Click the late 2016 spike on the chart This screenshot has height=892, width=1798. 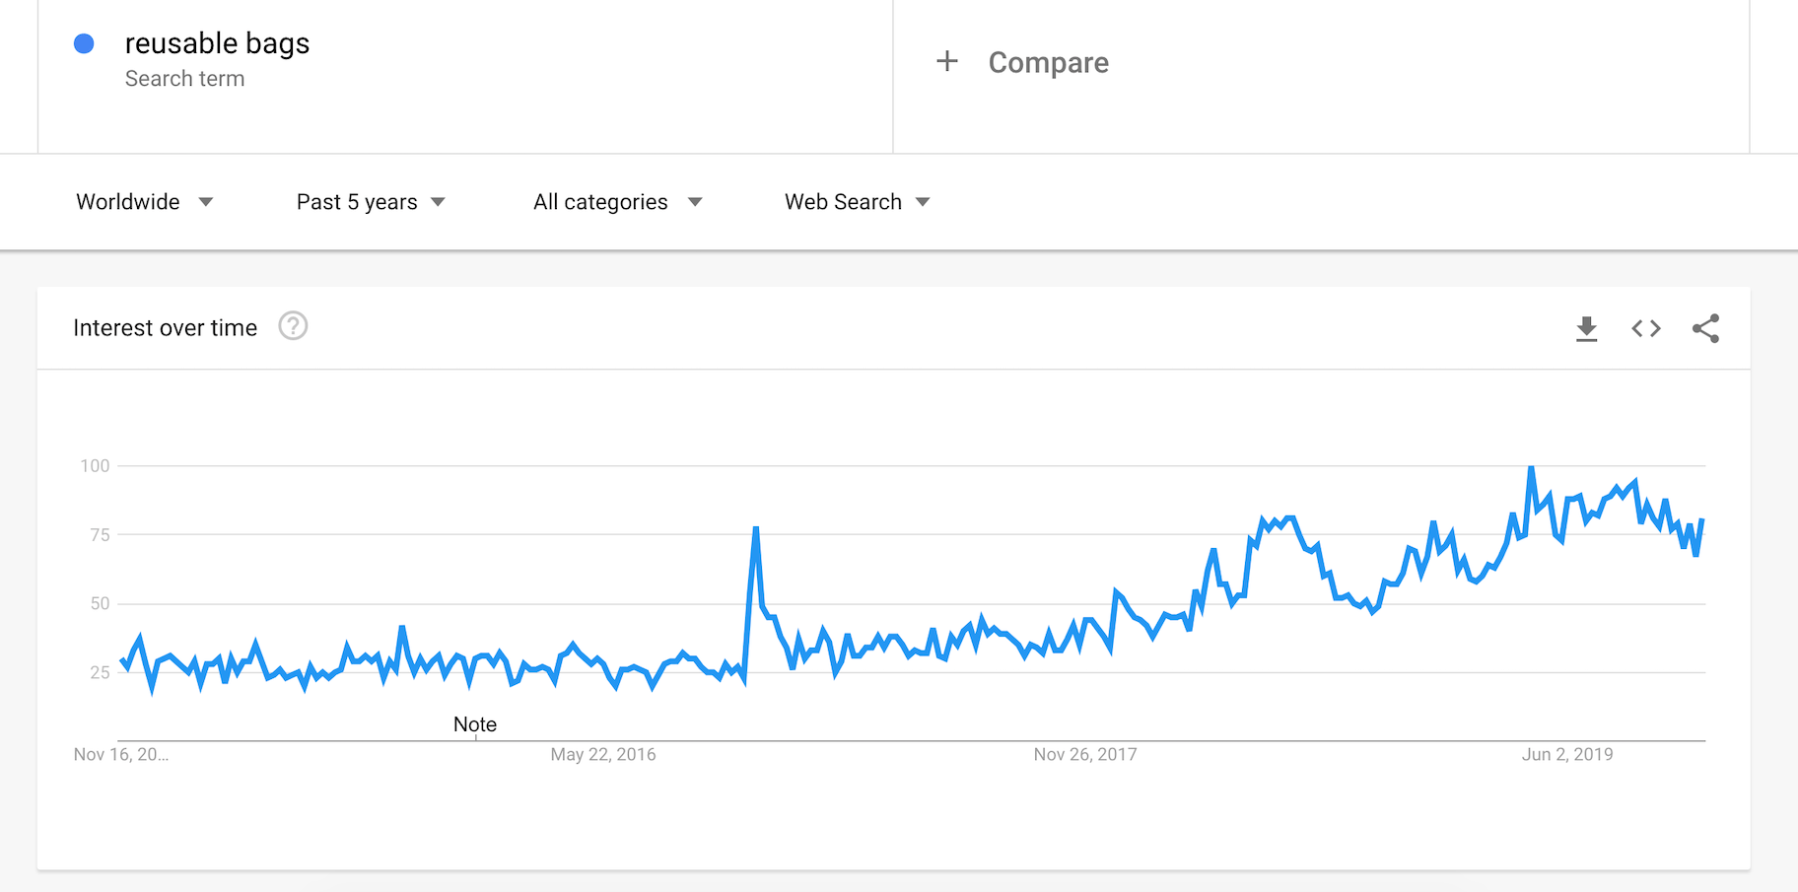pyautogui.click(x=756, y=529)
